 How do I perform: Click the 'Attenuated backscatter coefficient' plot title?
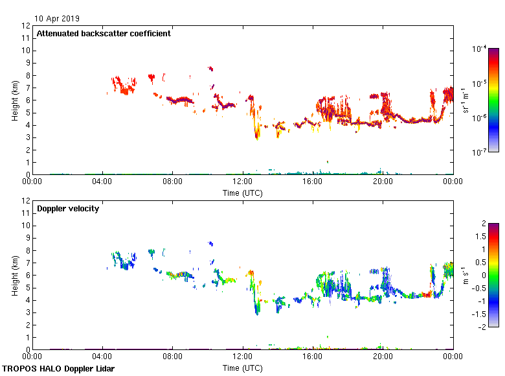coord(104,34)
